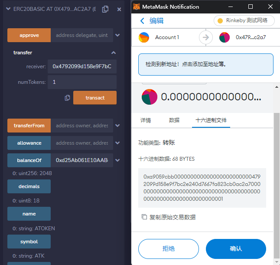Send the transfer with the transact button

click(x=95, y=98)
